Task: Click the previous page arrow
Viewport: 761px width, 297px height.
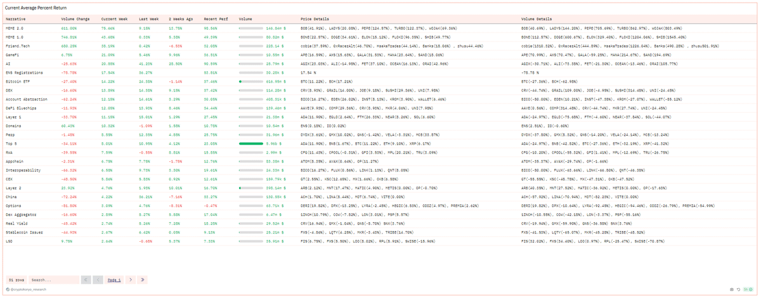Action: pyautogui.click(x=98, y=279)
